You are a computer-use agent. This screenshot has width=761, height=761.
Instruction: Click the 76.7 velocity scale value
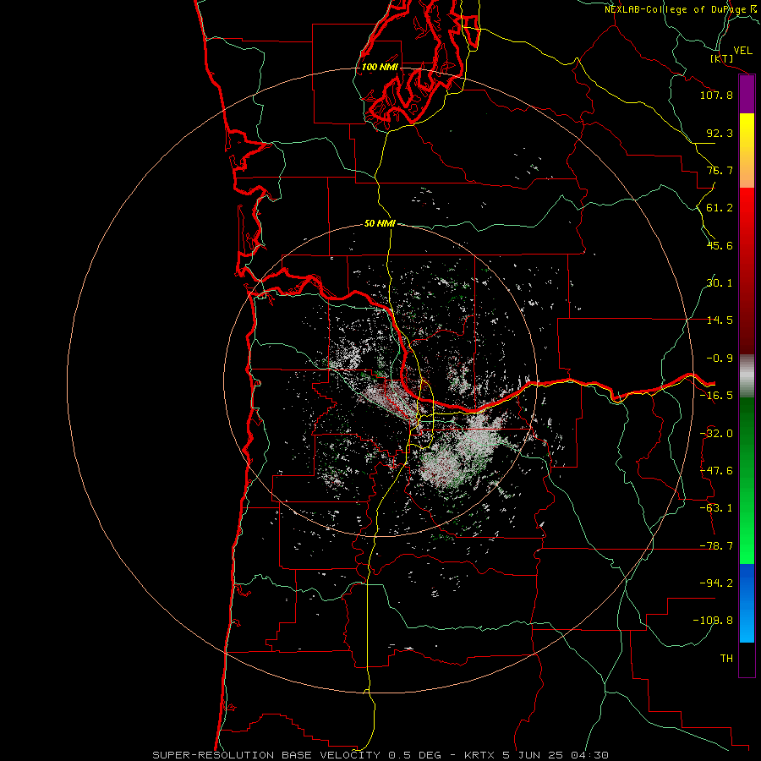tap(720, 170)
